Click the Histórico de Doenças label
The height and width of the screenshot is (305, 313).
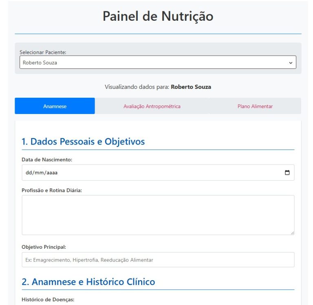pyautogui.click(x=48, y=300)
